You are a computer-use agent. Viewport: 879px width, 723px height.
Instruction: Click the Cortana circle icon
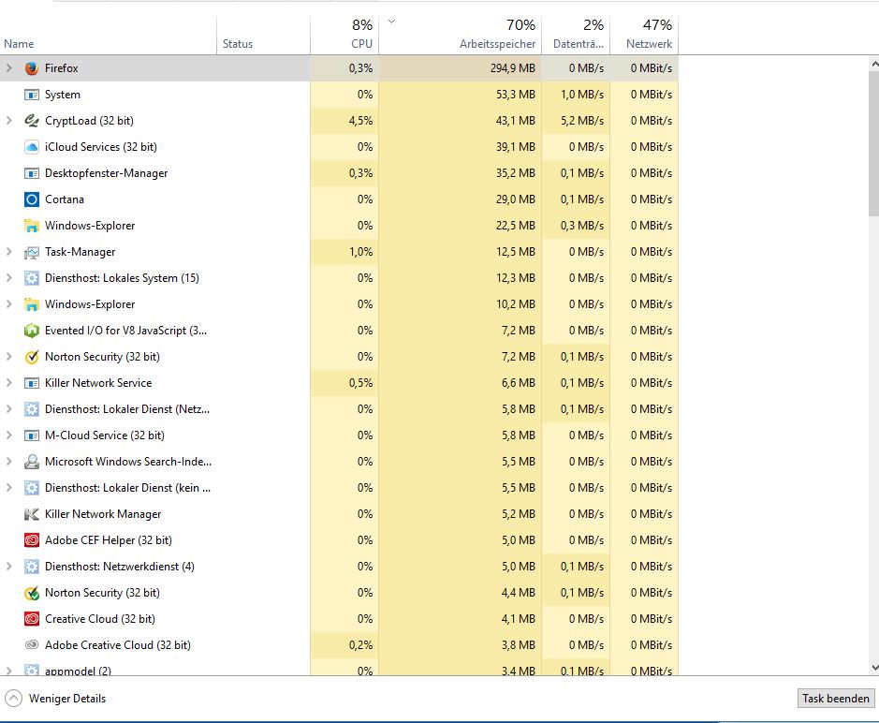(x=32, y=199)
